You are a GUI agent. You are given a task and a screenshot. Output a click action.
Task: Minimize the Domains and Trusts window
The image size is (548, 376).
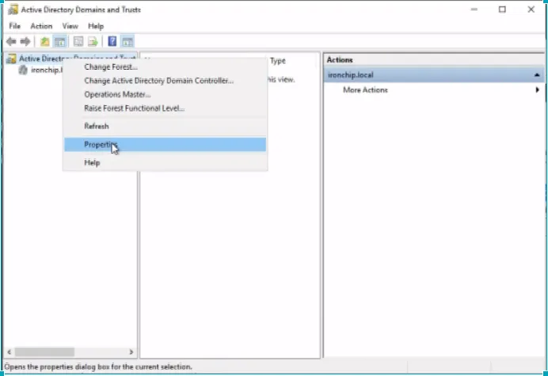tap(474, 9)
